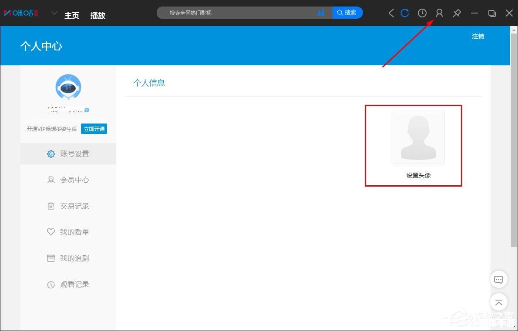Click the 设置头像 avatar placeholder

point(419,138)
